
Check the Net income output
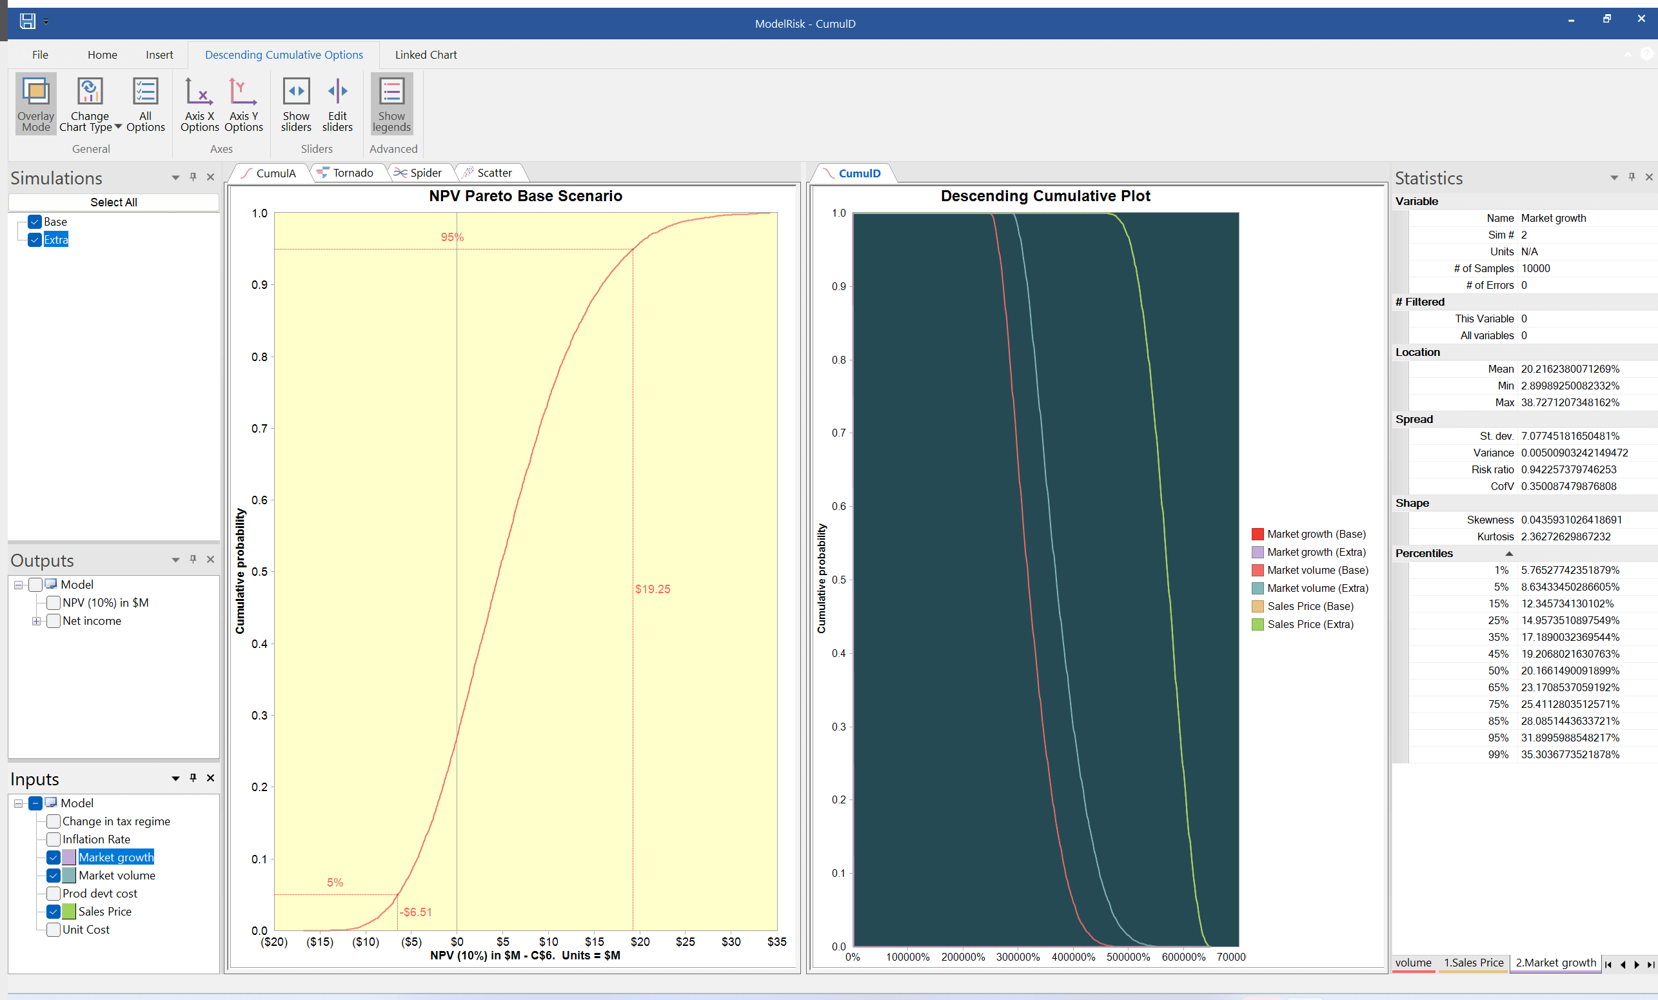tap(53, 621)
